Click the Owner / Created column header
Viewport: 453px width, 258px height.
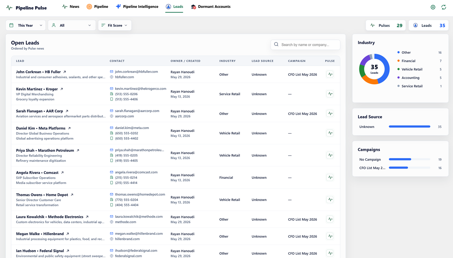[x=185, y=61]
